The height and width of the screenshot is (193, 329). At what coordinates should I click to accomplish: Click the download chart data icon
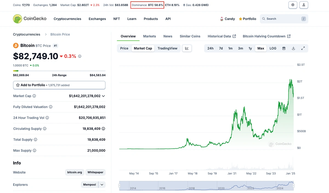pos(293,48)
